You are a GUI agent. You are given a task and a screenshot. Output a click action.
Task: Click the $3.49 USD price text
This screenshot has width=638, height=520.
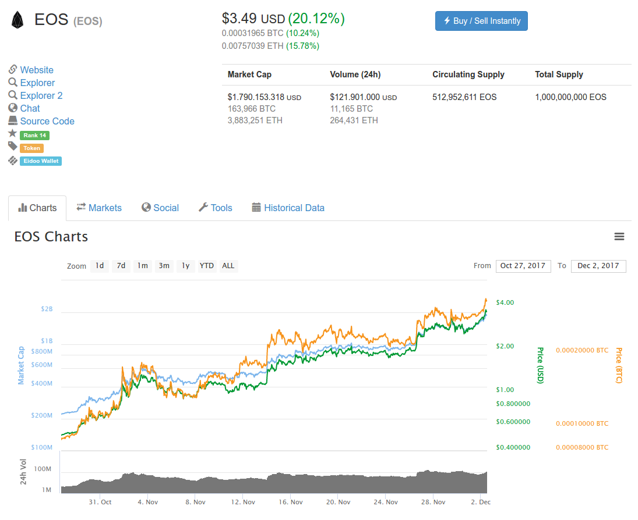[253, 19]
